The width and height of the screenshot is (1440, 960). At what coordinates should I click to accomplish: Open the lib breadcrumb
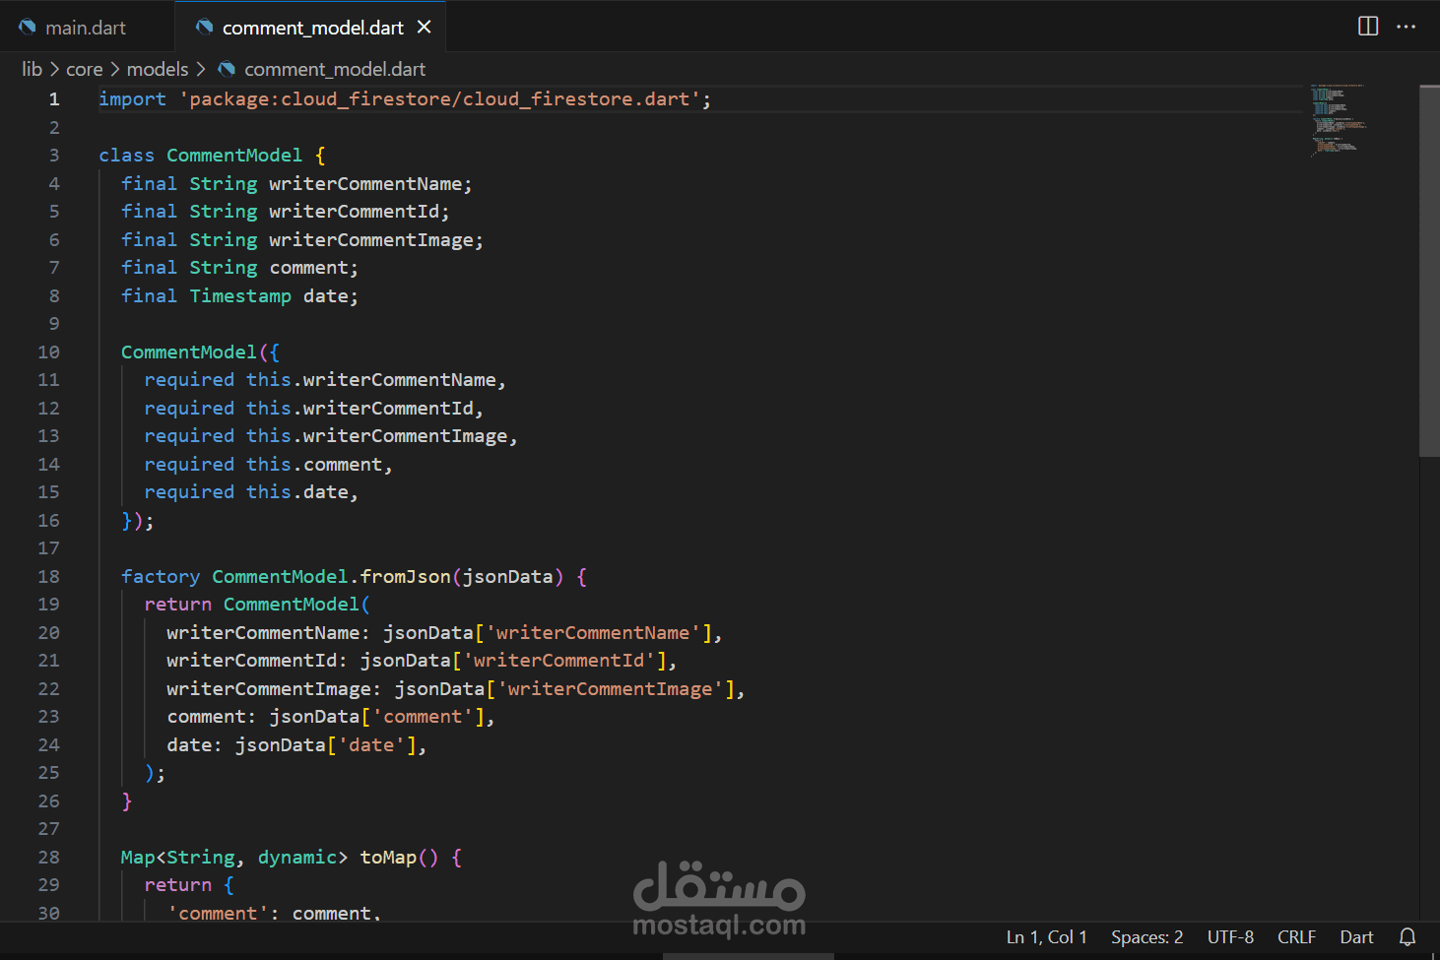click(33, 69)
